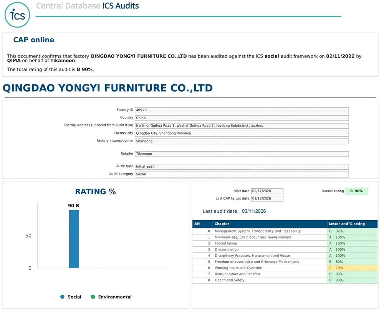Viewport: 384px width, 315px height.
Task: Click the total rating B 90% sentence
Action: pyautogui.click(x=51, y=70)
